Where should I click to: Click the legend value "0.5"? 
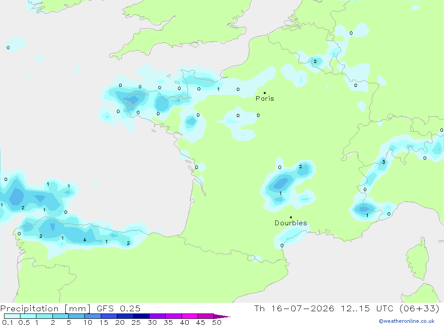[24, 322]
